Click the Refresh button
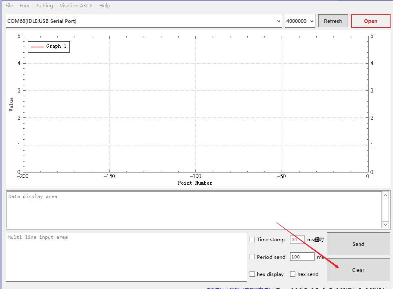The width and height of the screenshot is (393, 289). tap(333, 21)
